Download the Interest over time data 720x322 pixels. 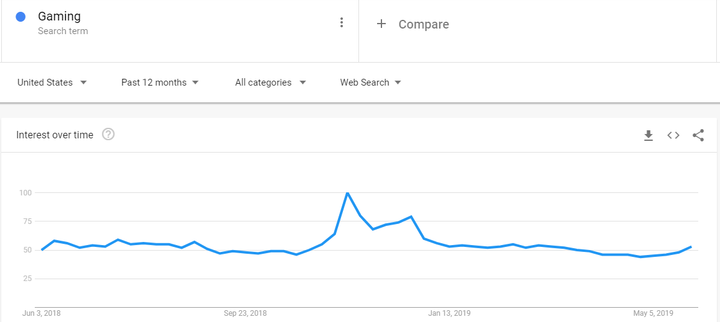648,135
